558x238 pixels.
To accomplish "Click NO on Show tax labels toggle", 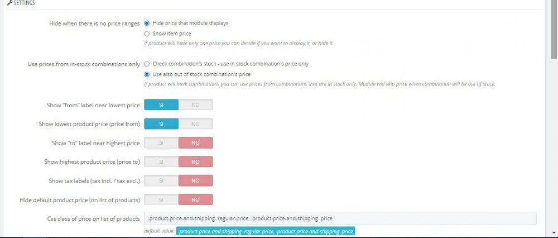I will (195, 180).
